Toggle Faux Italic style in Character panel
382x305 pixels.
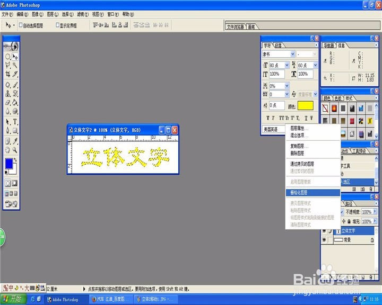(273, 118)
